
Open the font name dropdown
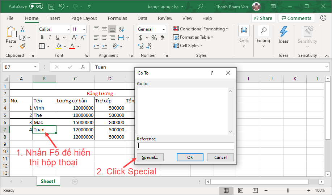(x=68, y=29)
